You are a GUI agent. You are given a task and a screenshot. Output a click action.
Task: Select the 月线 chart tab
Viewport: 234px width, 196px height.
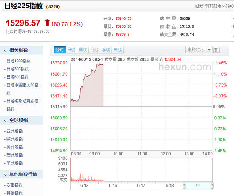point(94,50)
